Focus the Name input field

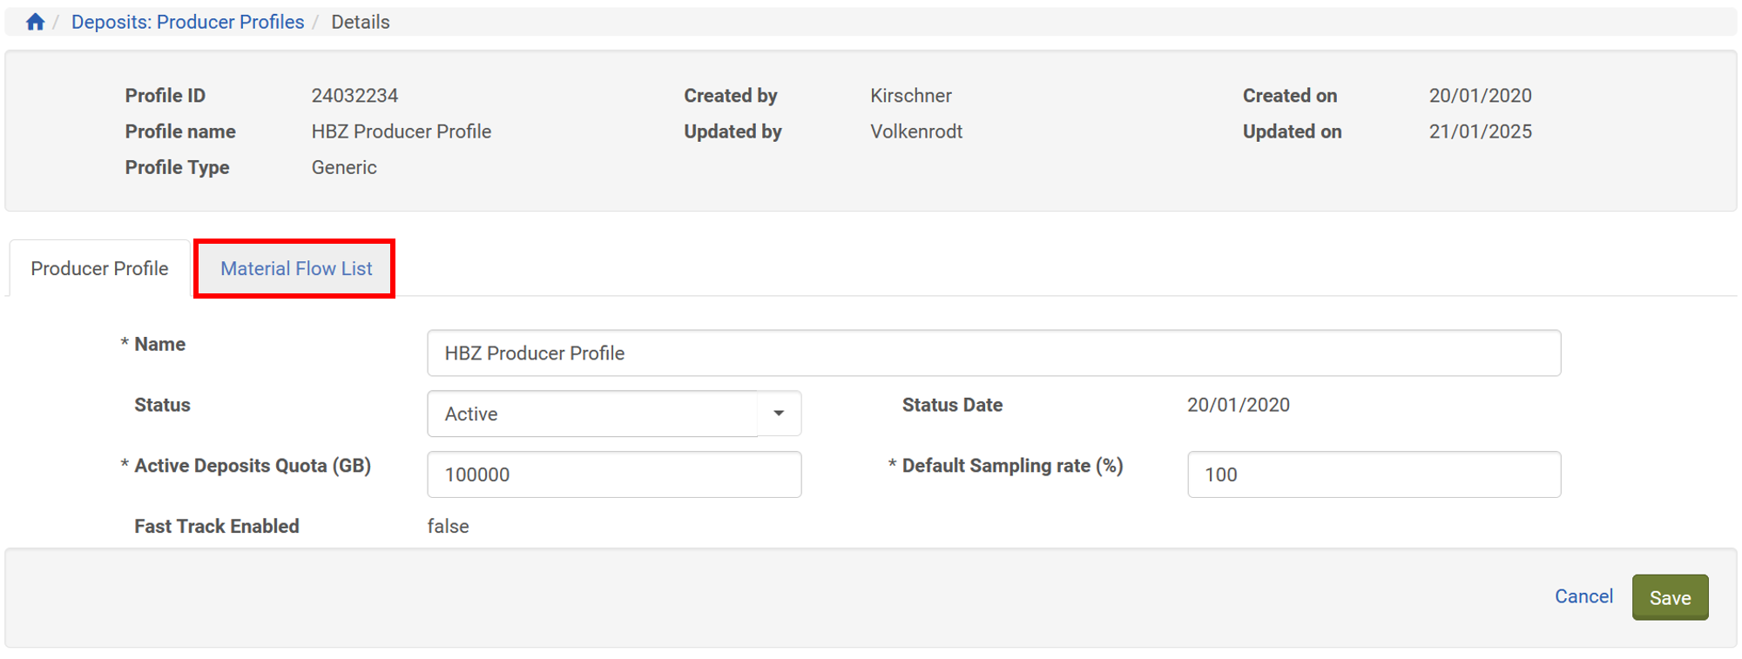click(993, 353)
